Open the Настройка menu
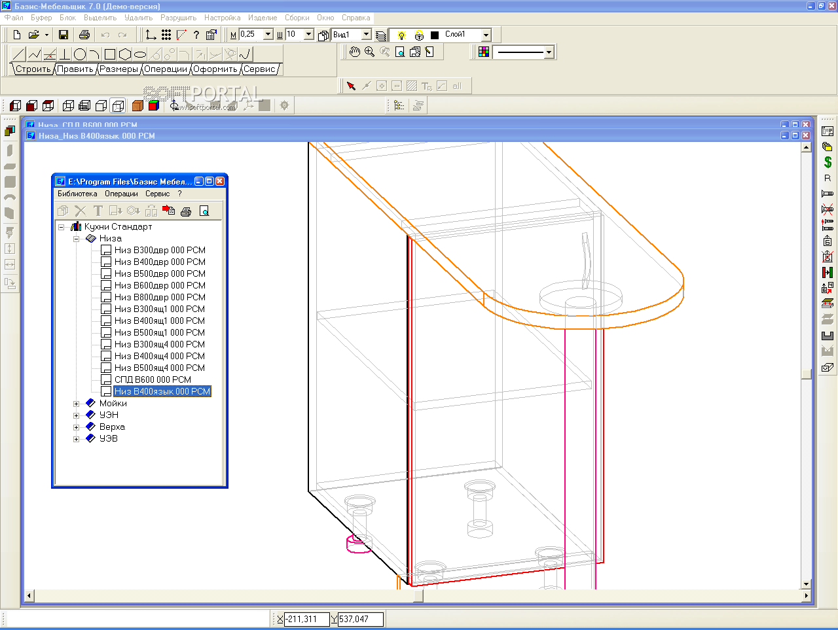Viewport: 838px width, 630px height. click(222, 18)
